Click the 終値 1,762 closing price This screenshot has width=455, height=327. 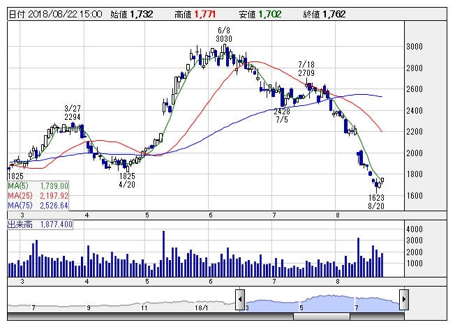(x=324, y=14)
